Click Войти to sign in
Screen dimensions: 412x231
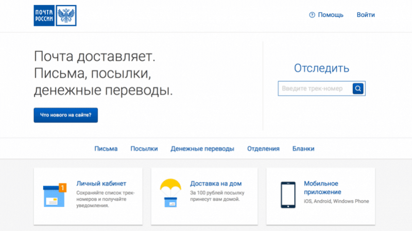[366, 15]
